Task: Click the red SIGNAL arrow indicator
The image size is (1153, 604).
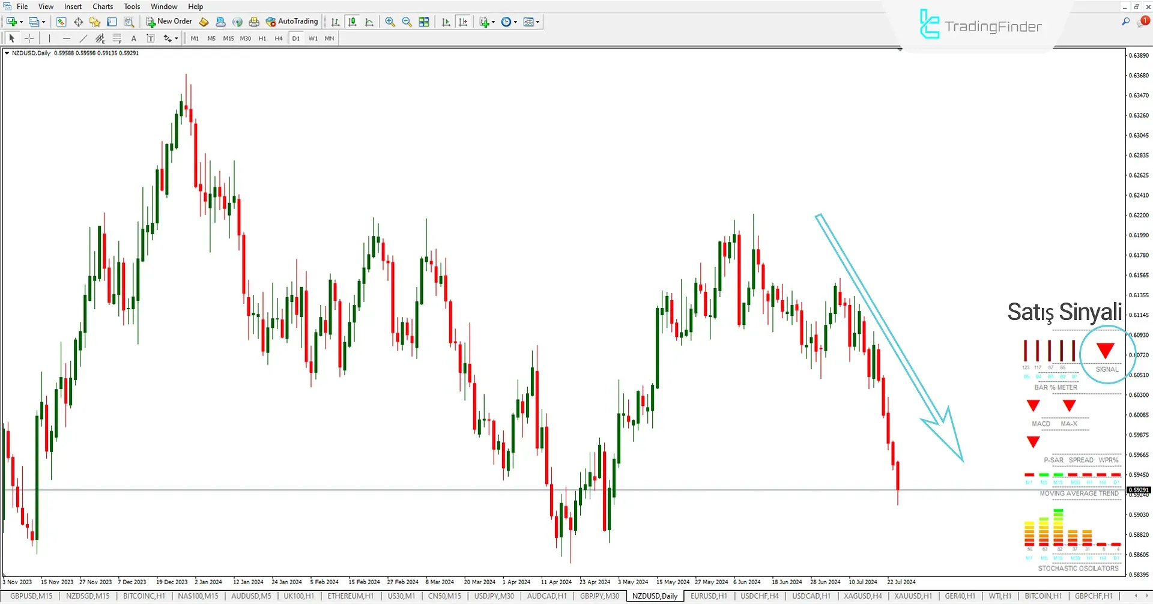Action: 1105,351
